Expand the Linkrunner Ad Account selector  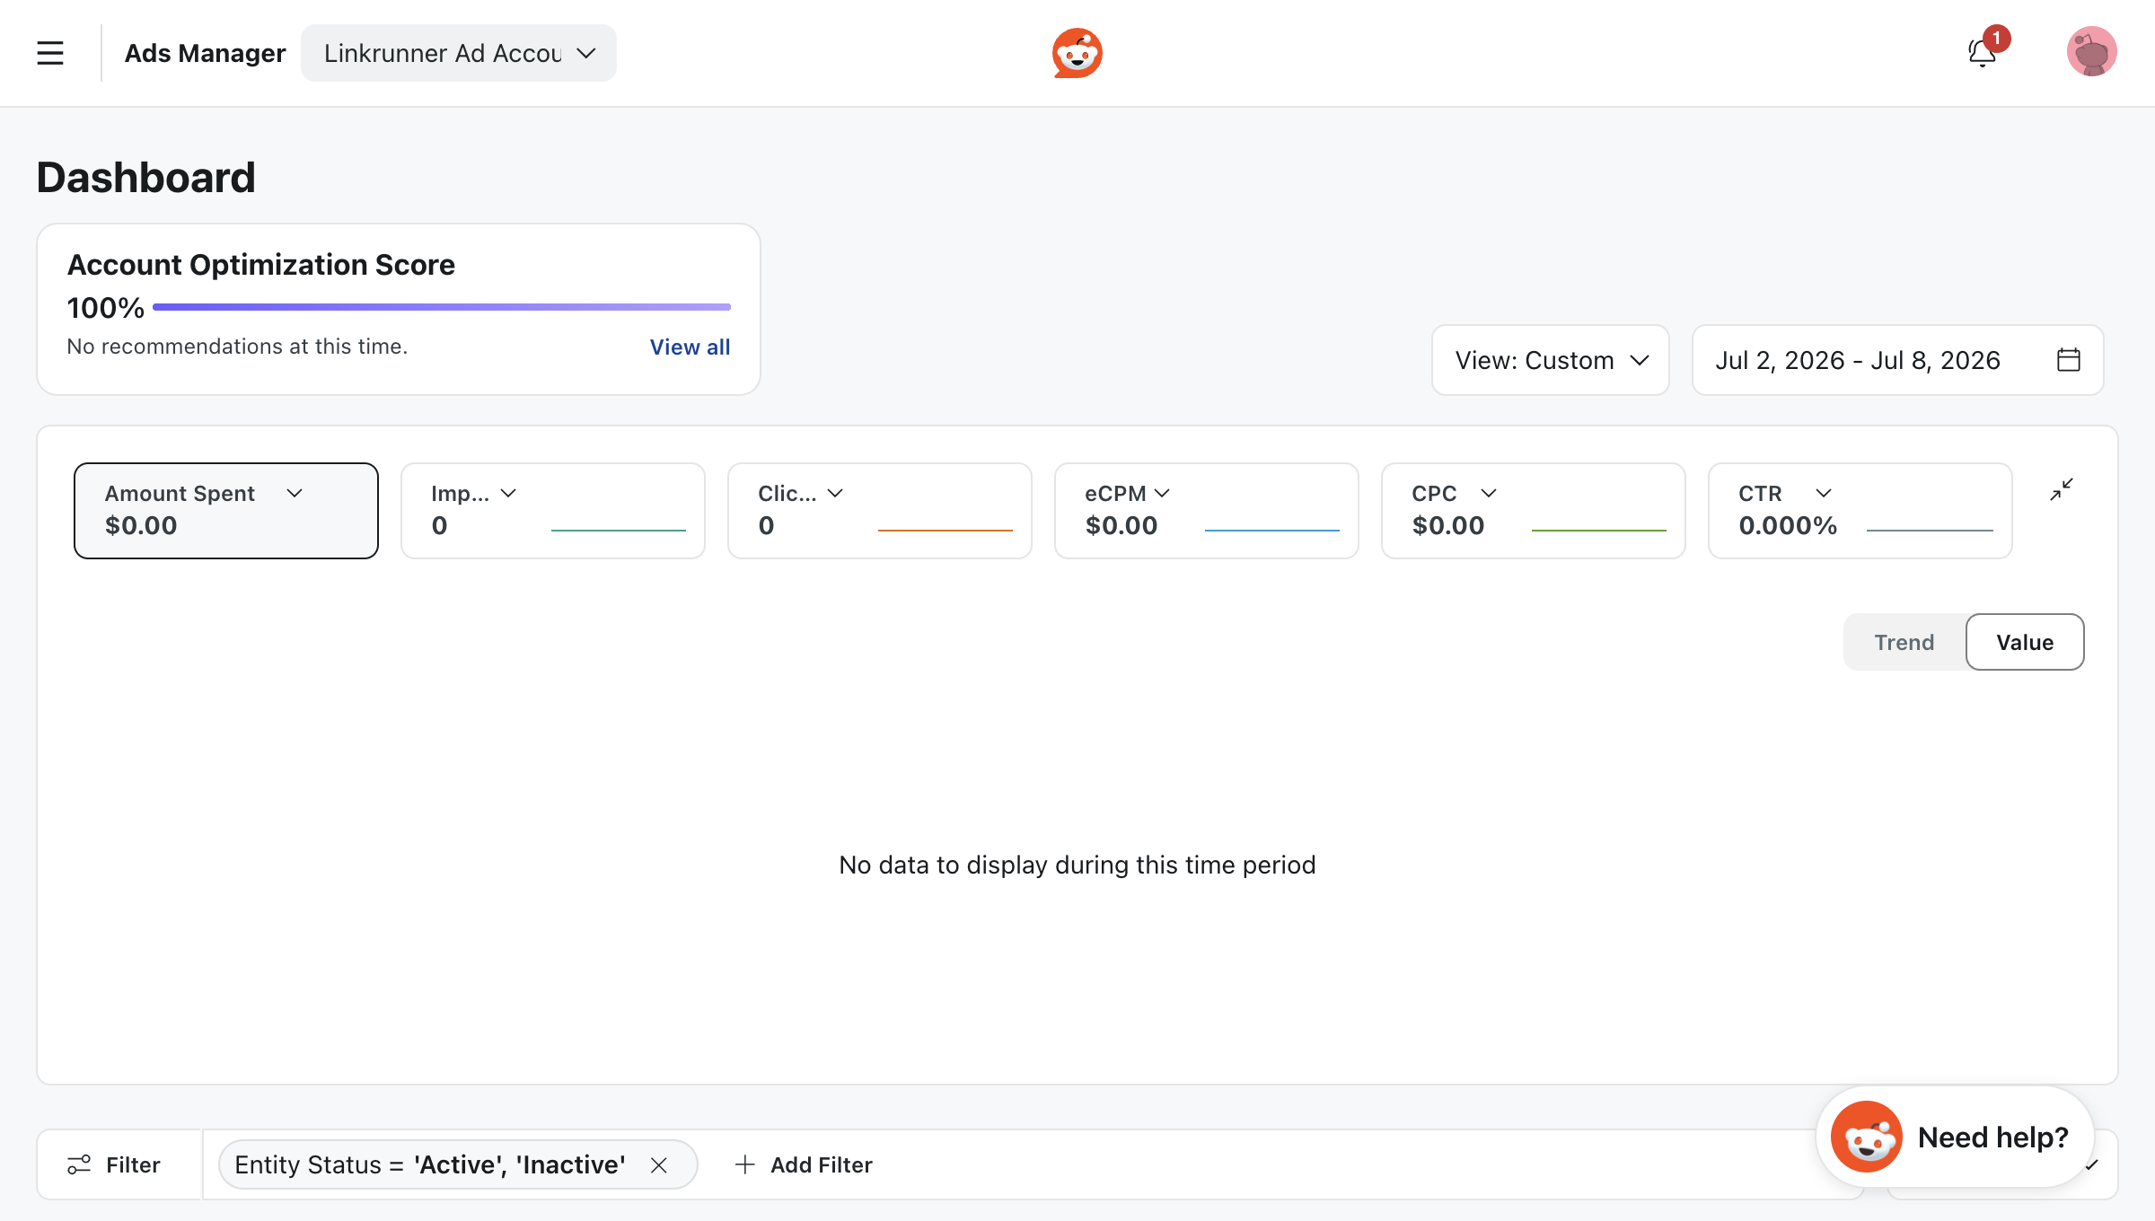click(x=459, y=53)
